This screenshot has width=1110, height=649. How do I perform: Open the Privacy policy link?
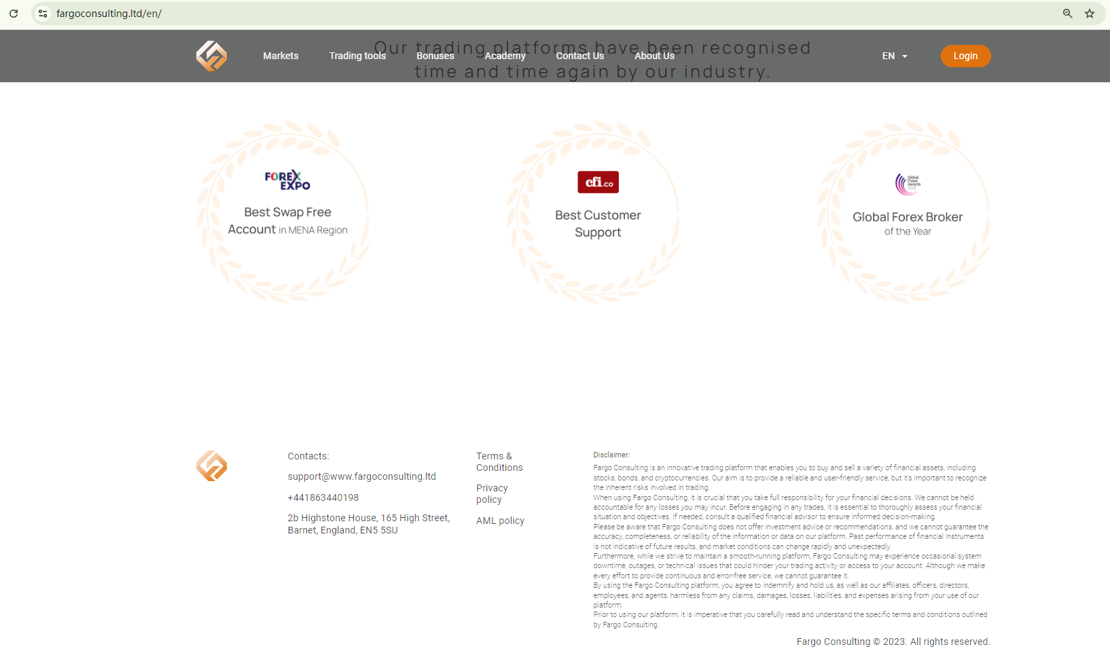click(492, 494)
